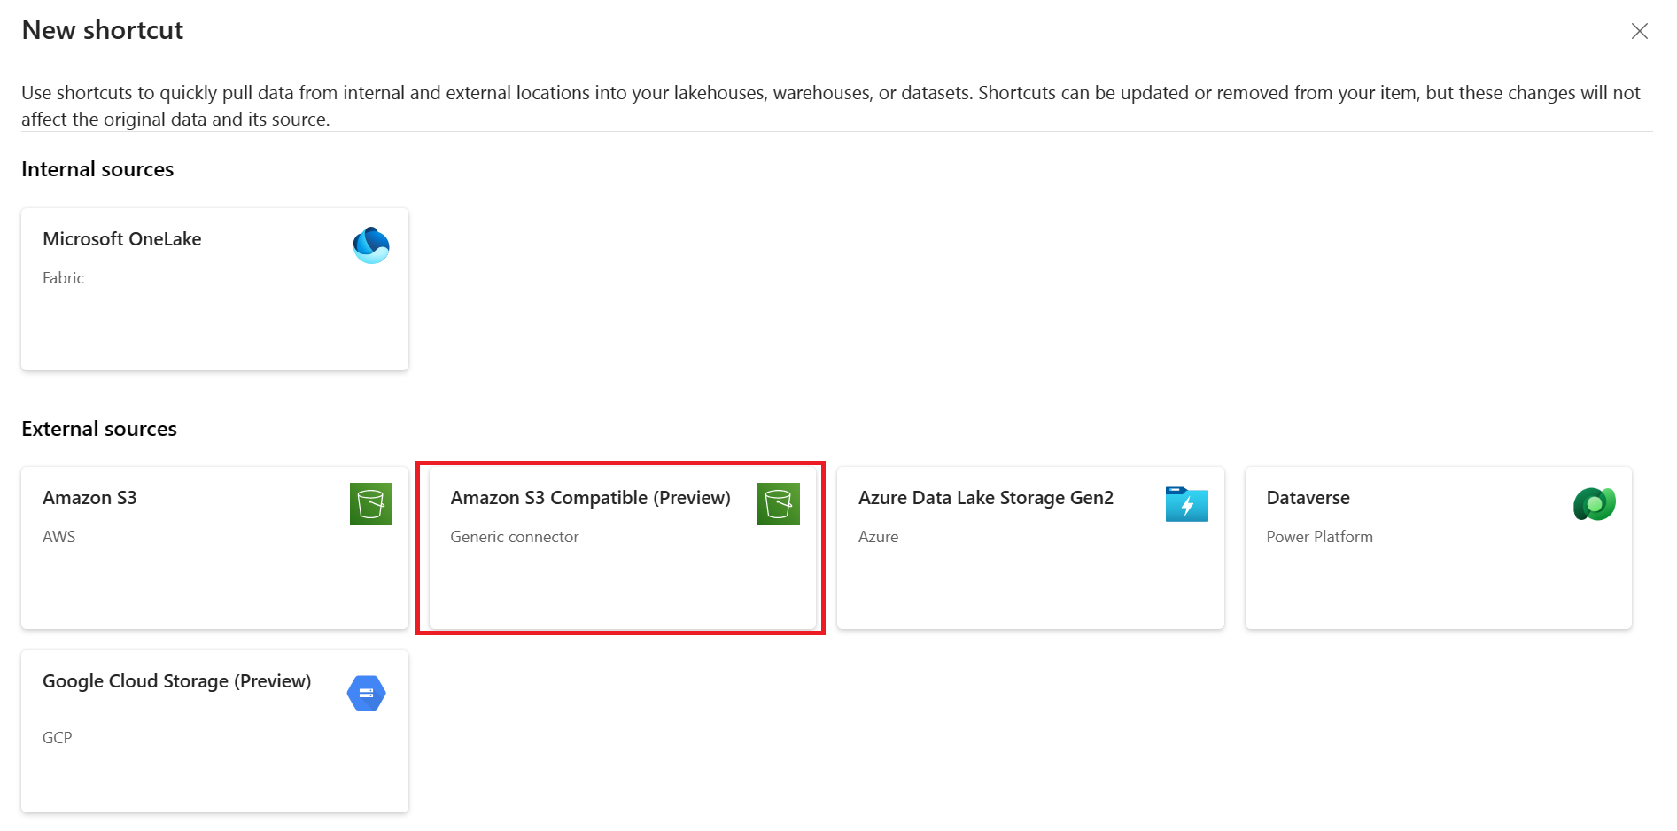Screen dimensions: 1677x831
Task: Click the Fabric label under OneLake
Action: [63, 278]
